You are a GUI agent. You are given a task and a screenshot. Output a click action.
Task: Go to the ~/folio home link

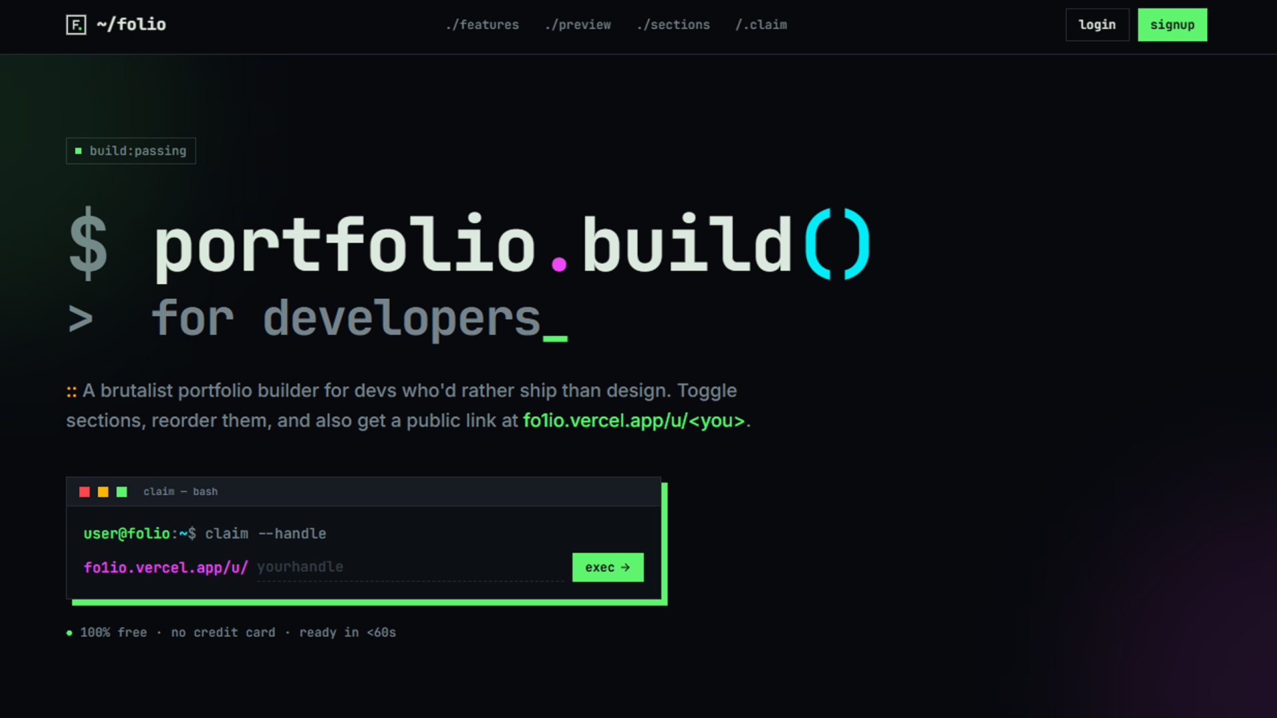[116, 25]
